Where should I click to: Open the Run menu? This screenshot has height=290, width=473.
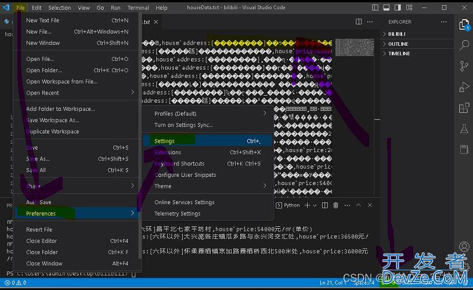click(x=115, y=8)
